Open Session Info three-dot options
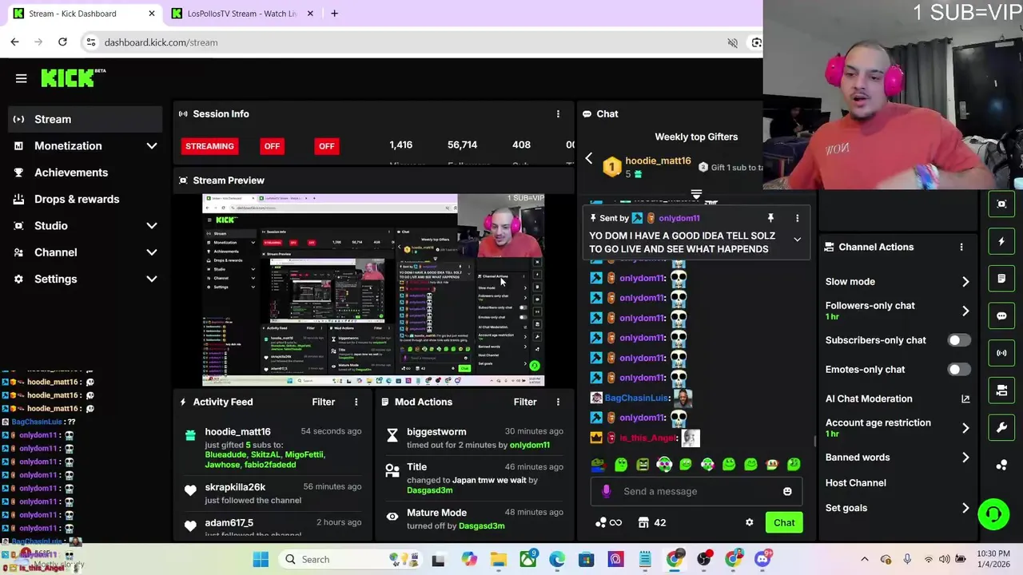This screenshot has height=575, width=1023. point(558,114)
